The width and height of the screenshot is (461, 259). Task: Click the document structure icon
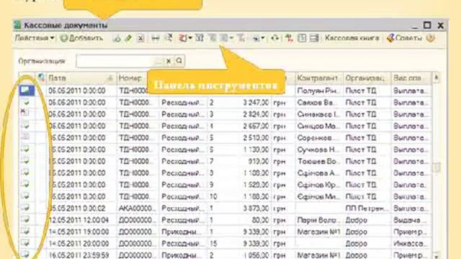pyautogui.click(x=302, y=38)
